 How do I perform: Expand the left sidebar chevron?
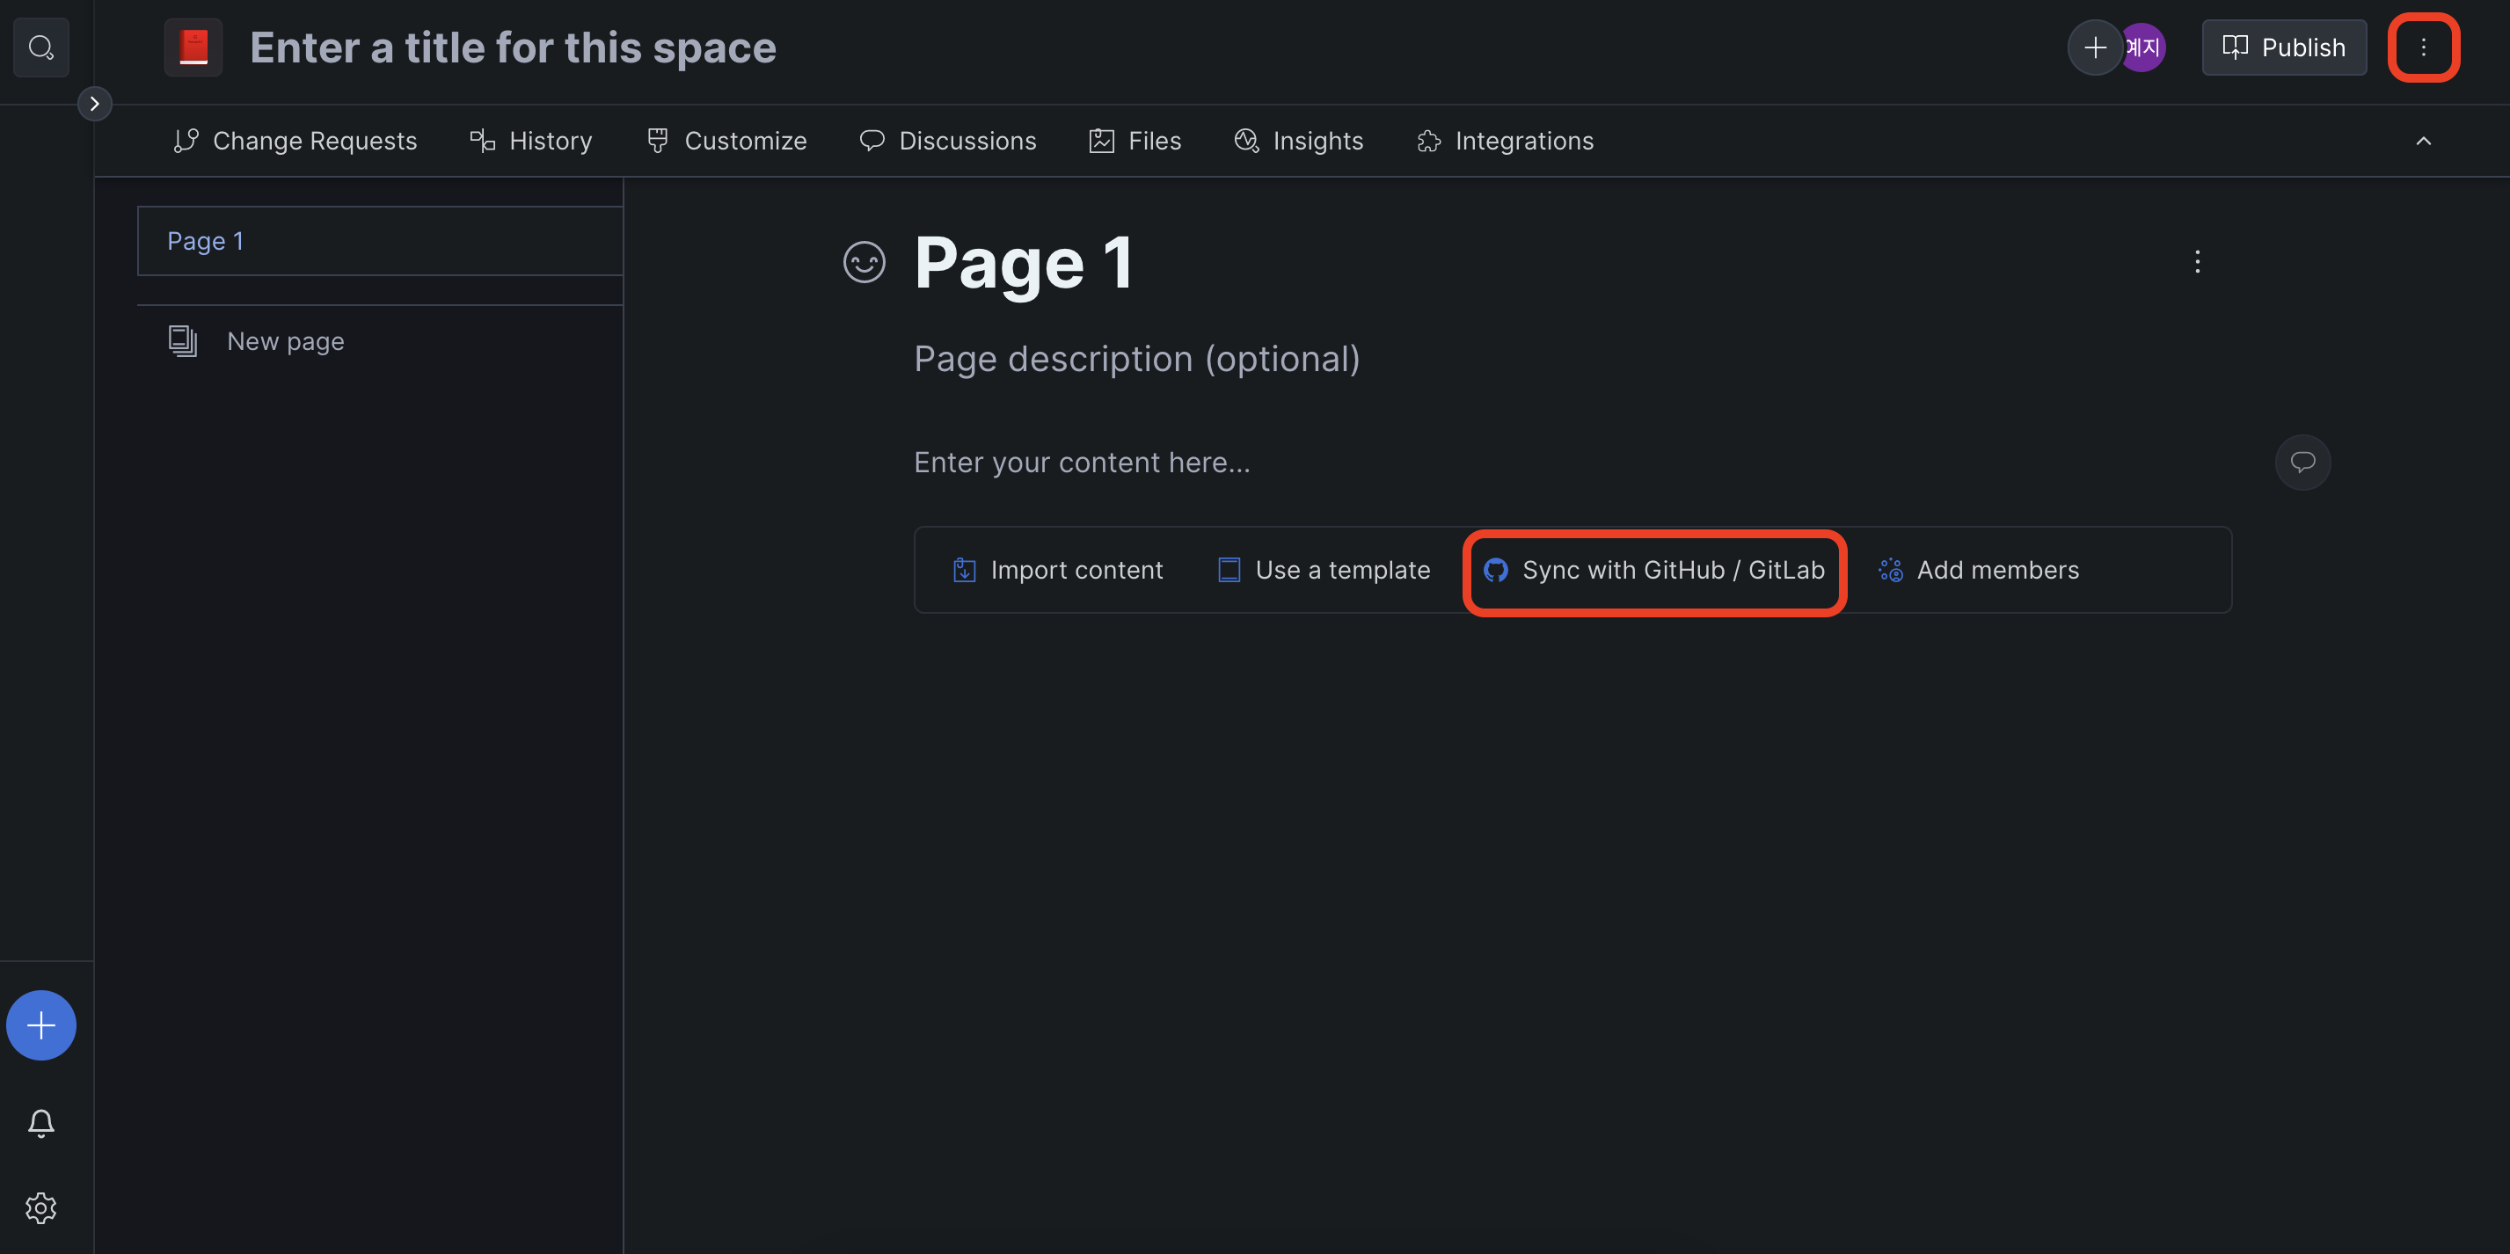point(94,103)
